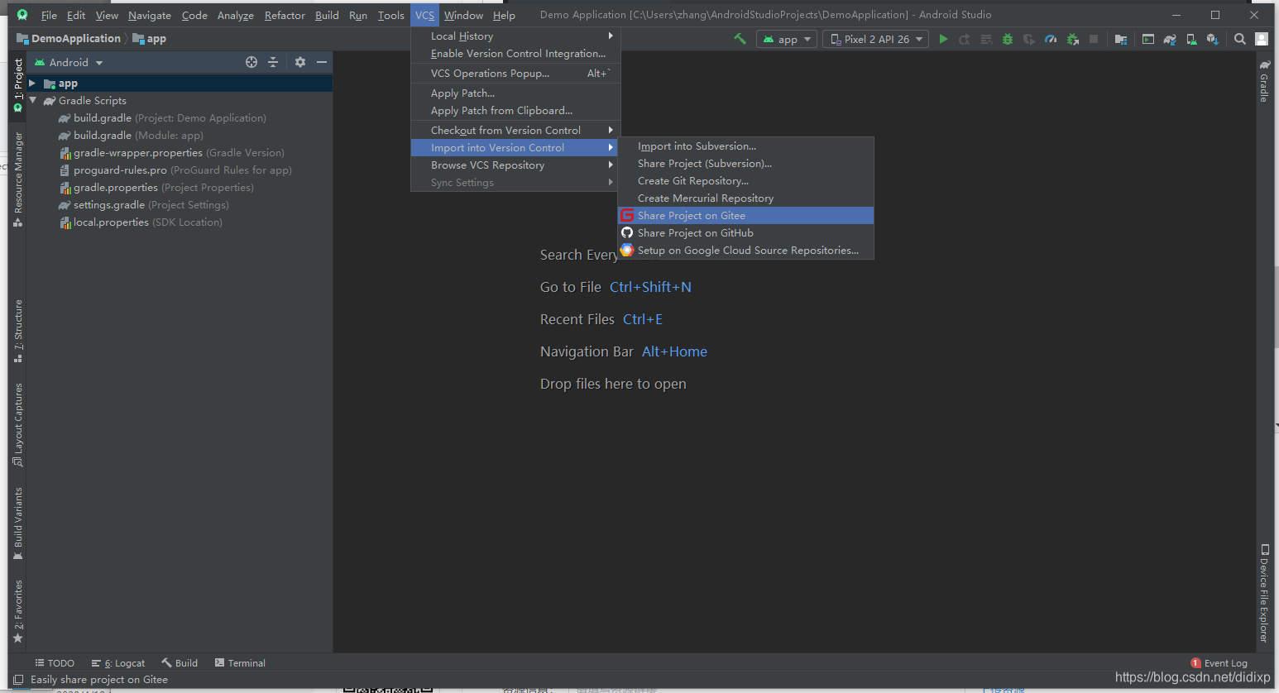The width and height of the screenshot is (1279, 693).
Task: Open Run Anything icon in toolbar
Action: (x=1148, y=39)
